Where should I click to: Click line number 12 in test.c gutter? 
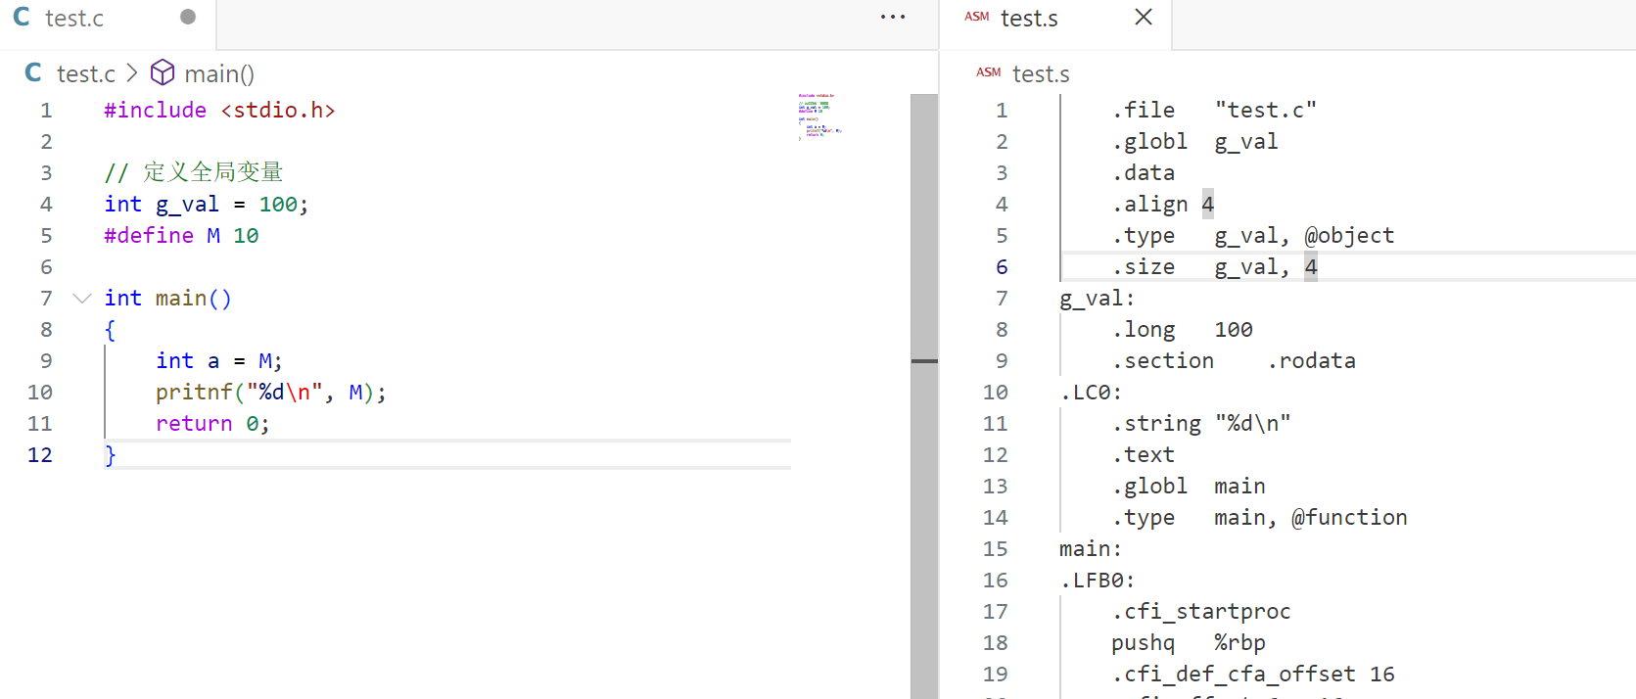tap(40, 455)
